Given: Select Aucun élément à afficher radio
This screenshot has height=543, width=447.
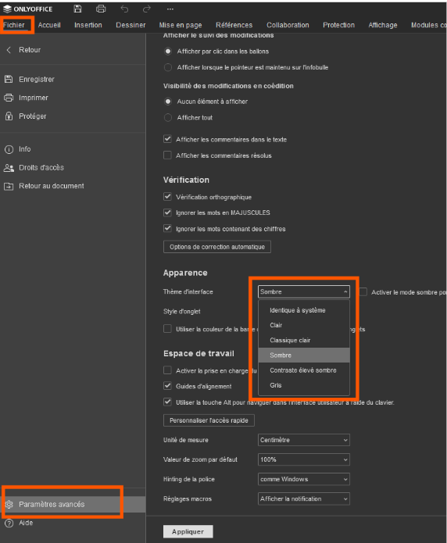Looking at the screenshot, I should click(x=168, y=102).
